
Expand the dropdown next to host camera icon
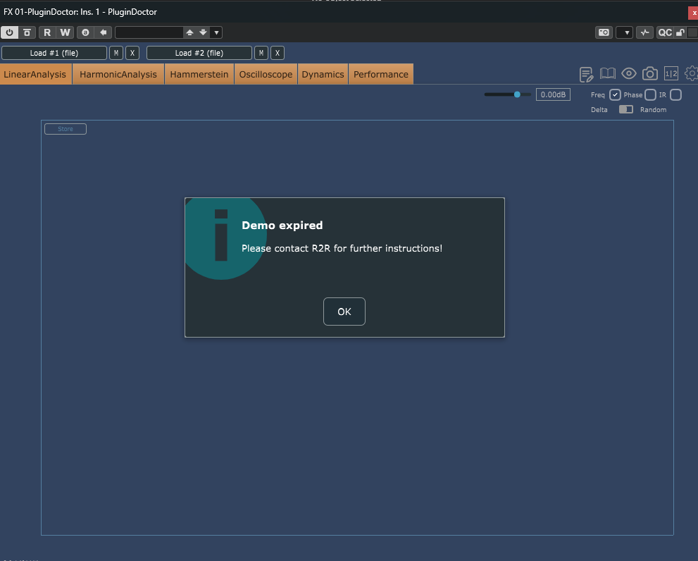pos(624,32)
